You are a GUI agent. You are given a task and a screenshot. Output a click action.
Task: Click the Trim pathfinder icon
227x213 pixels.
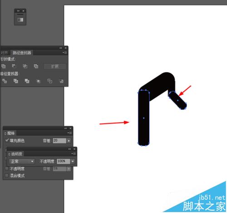tap(16, 81)
